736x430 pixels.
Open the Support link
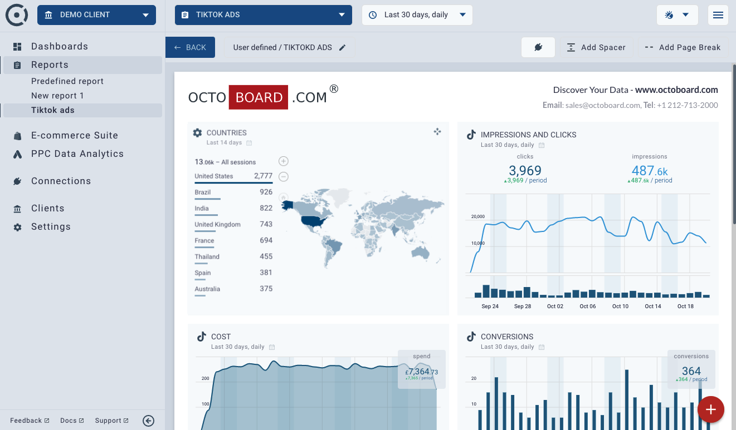click(x=111, y=421)
